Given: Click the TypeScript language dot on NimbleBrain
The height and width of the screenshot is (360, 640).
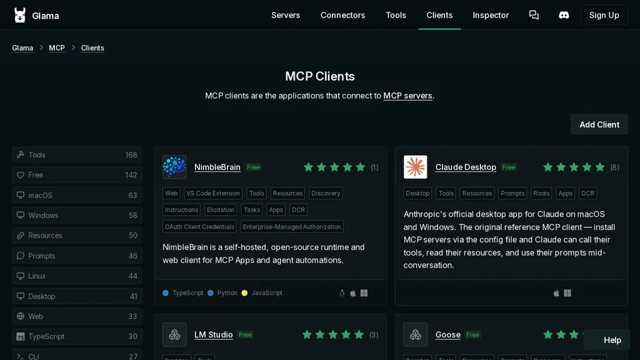Looking at the screenshot, I should [165, 293].
